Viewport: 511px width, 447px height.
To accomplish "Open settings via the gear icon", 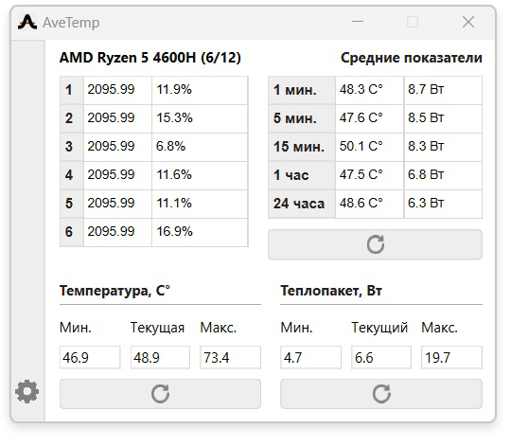I will 27,391.
